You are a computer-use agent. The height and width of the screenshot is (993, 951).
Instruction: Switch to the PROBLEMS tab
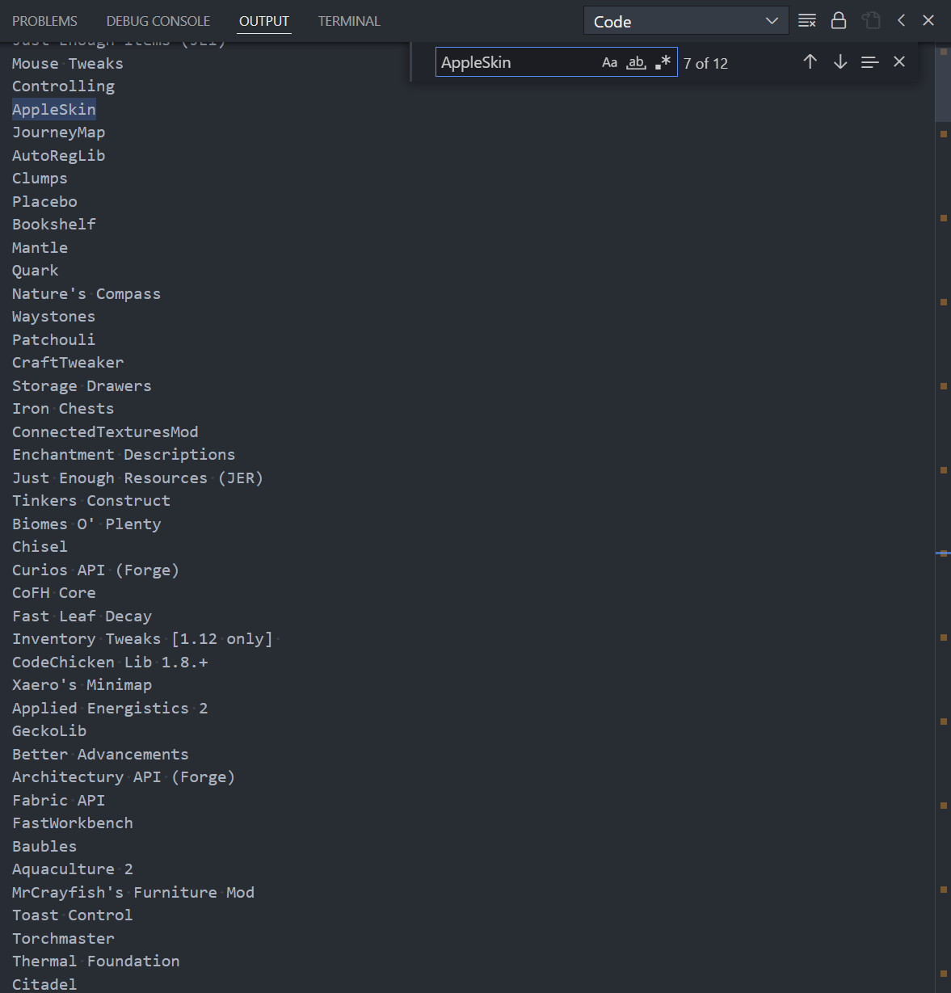click(x=44, y=21)
